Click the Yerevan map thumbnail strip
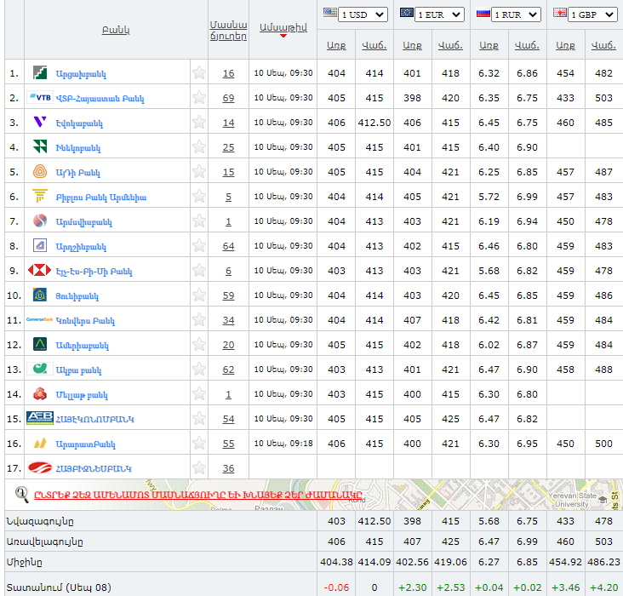623x596 pixels. [314, 495]
